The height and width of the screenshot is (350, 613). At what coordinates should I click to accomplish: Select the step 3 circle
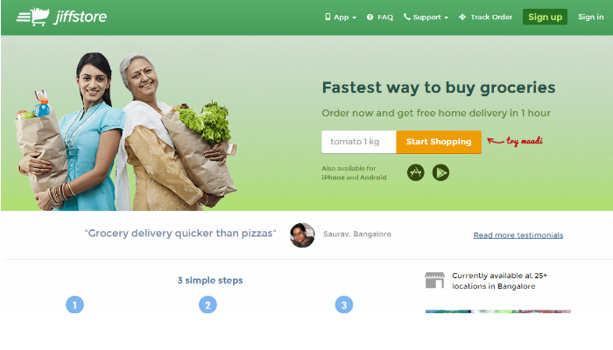(x=344, y=304)
